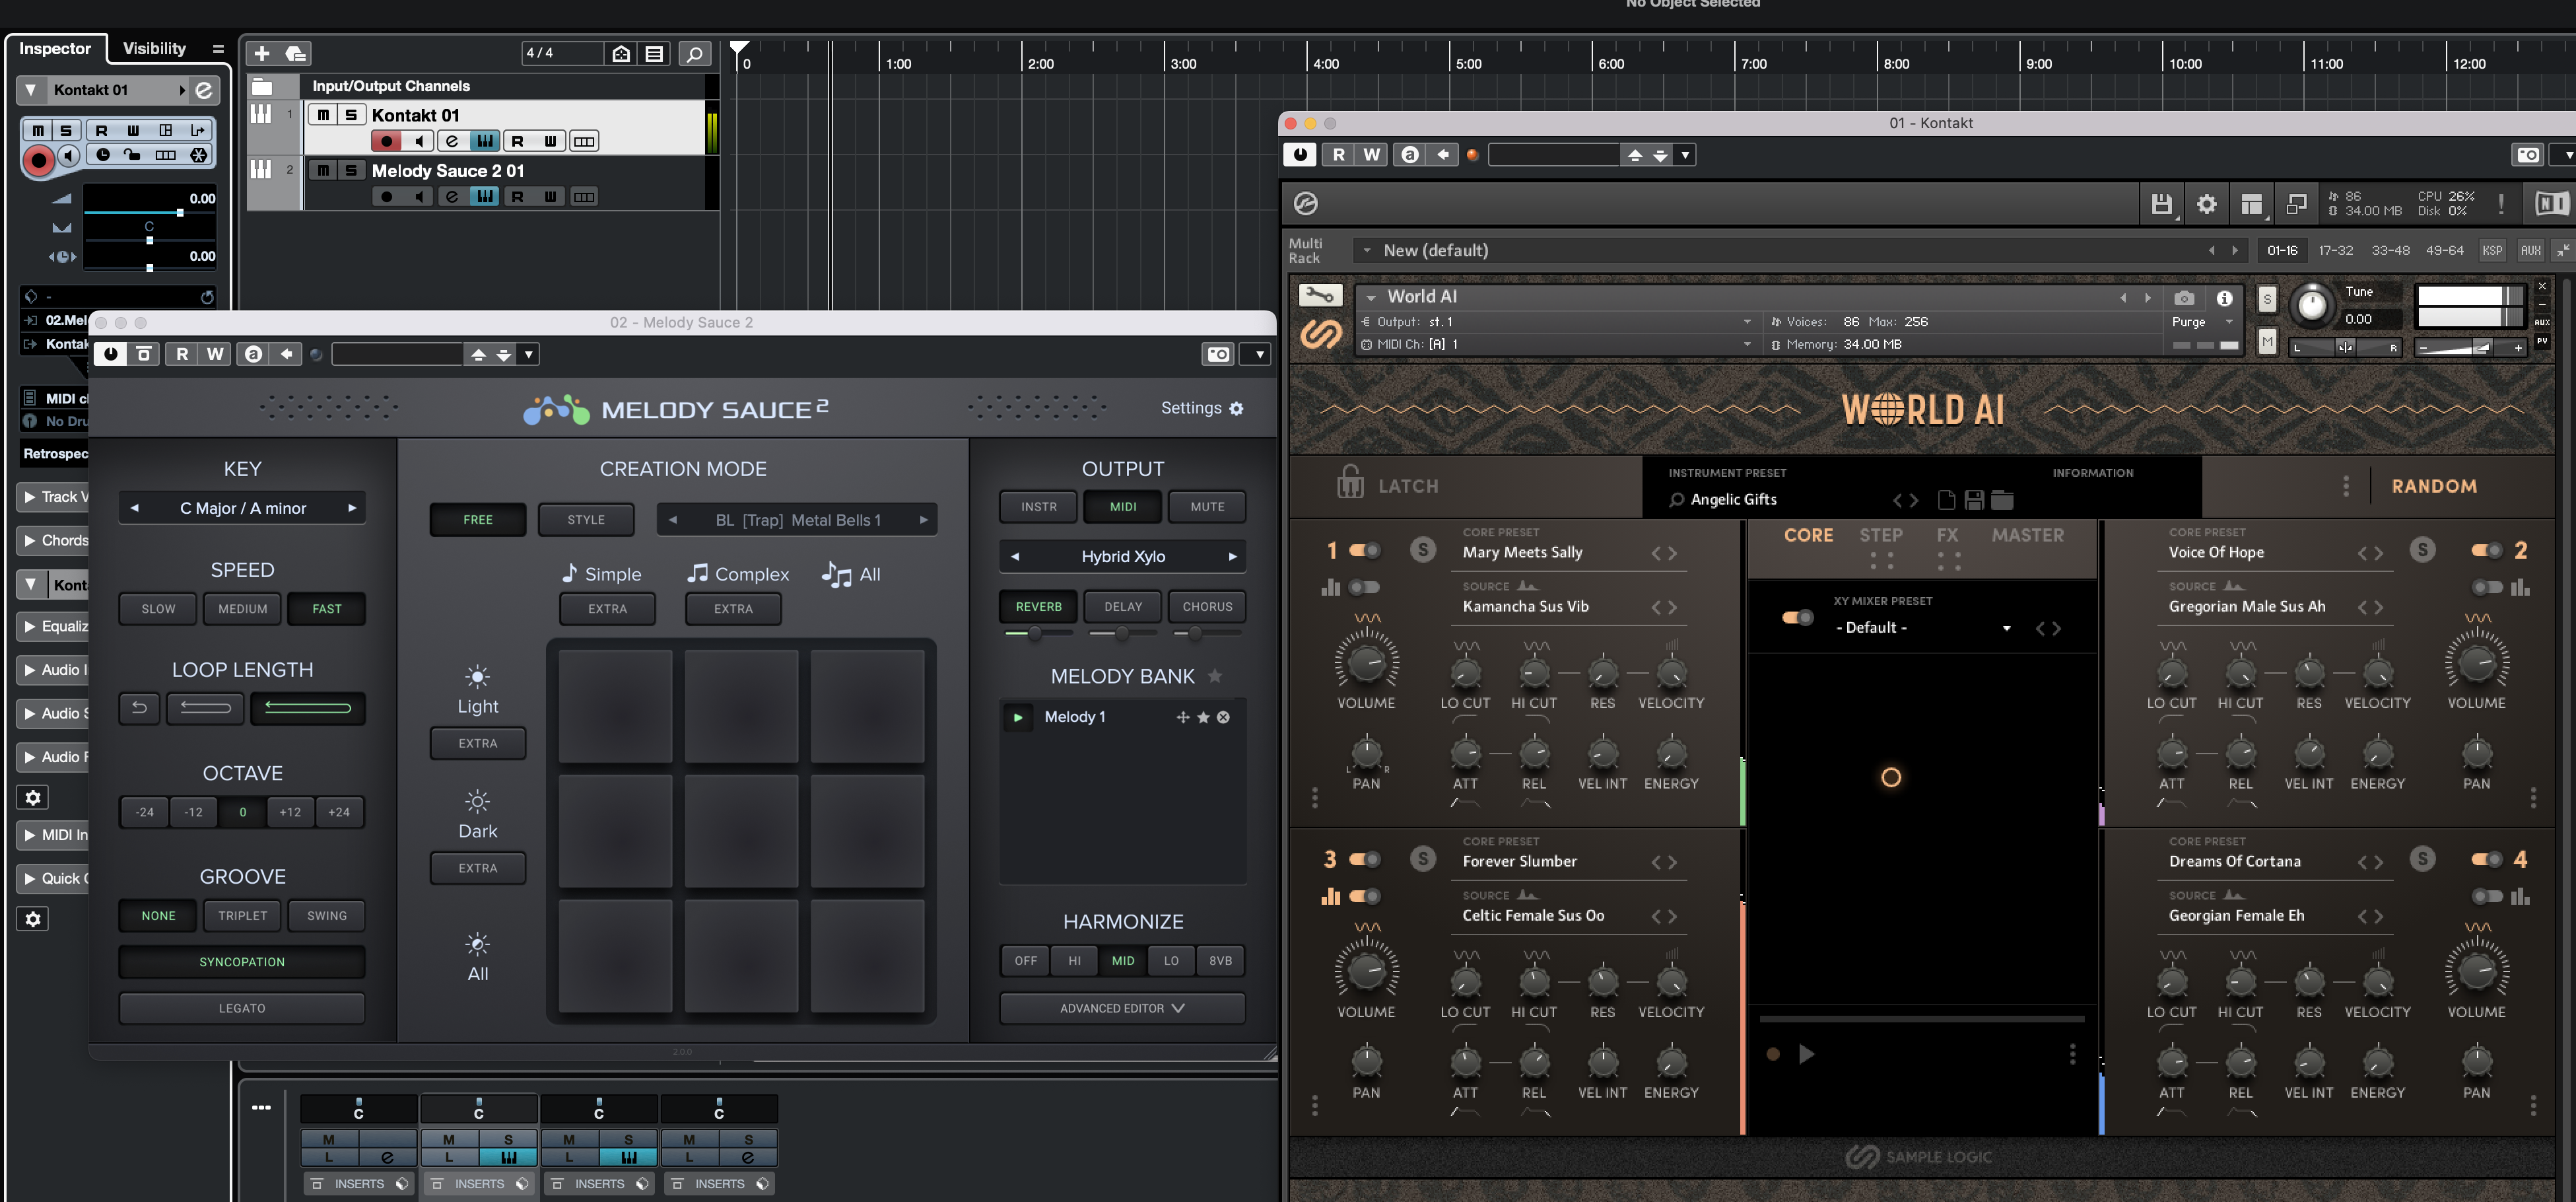Open World AI snapshot camera icon
Image resolution: width=2576 pixels, height=1202 pixels.
pos(2184,298)
